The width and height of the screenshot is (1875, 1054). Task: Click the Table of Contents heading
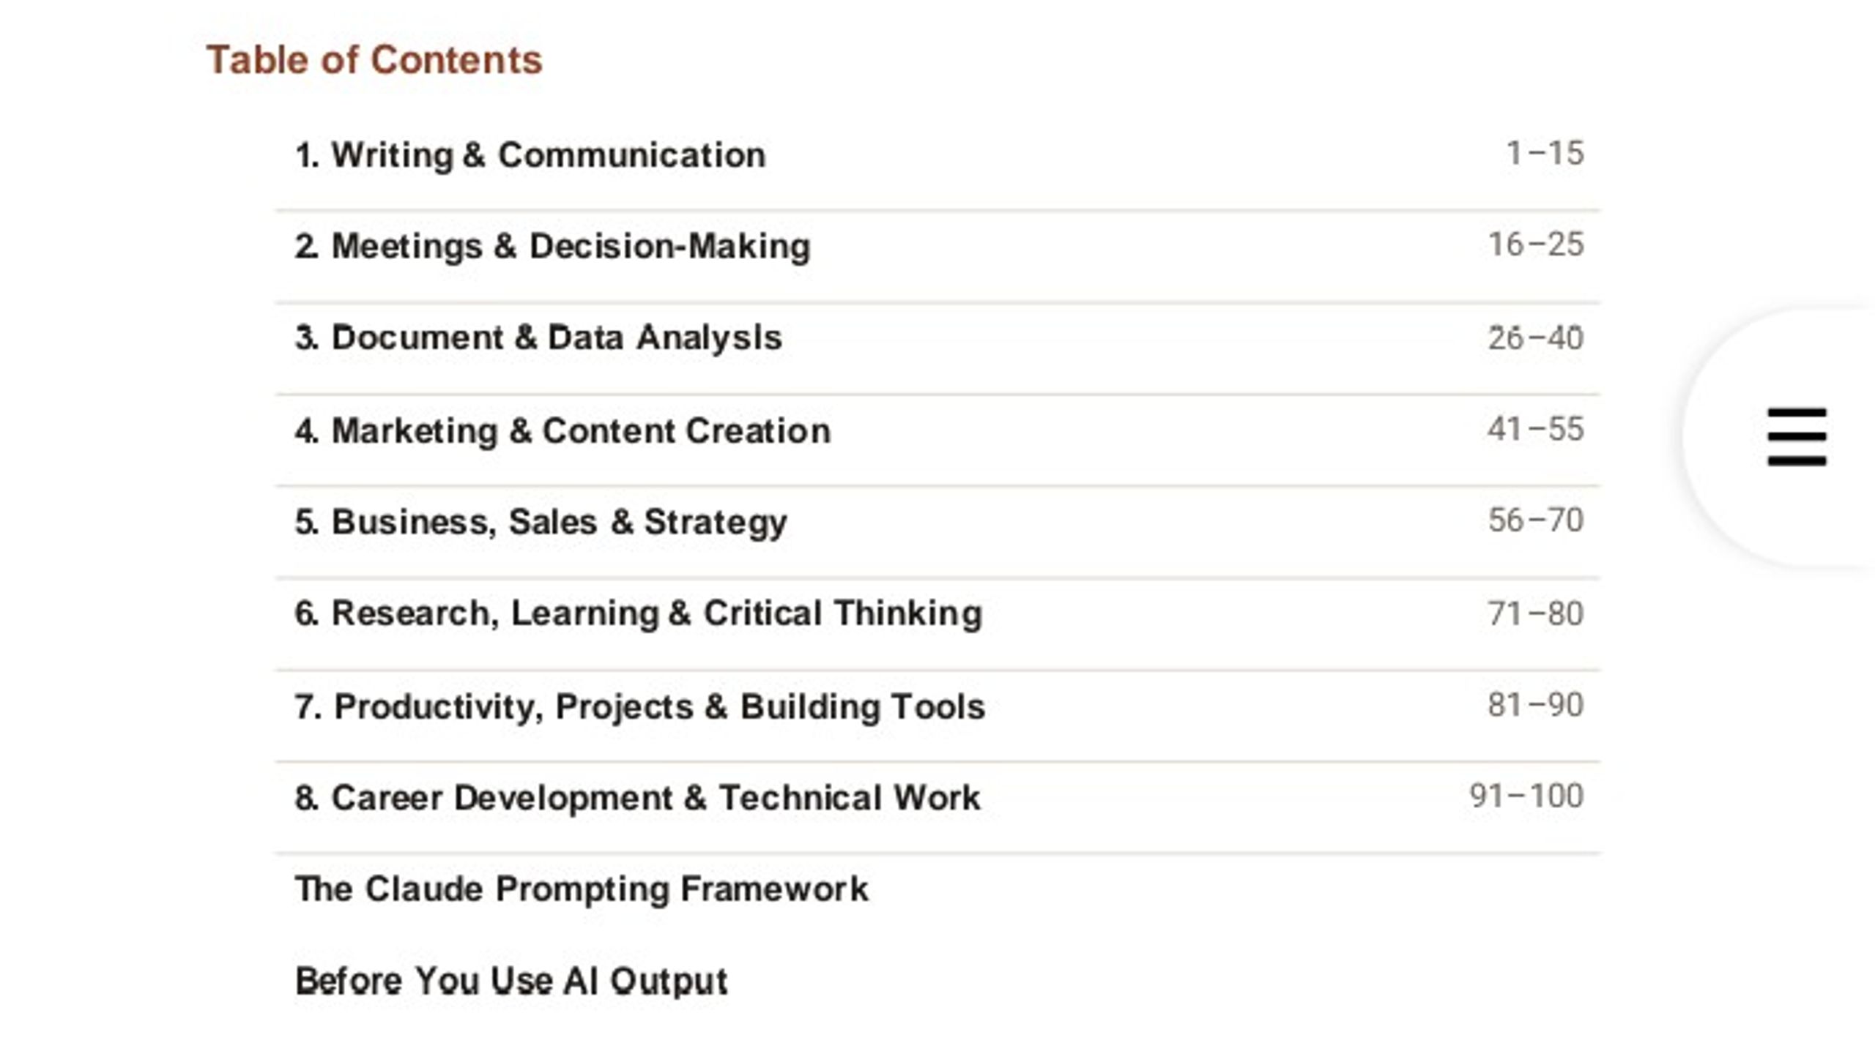click(374, 60)
